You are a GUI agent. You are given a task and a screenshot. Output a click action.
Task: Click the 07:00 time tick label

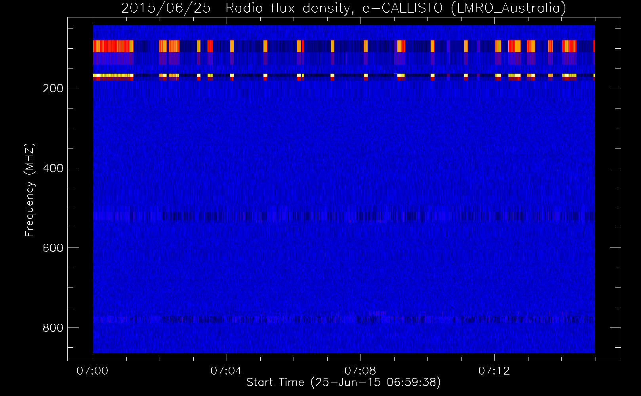(93, 371)
